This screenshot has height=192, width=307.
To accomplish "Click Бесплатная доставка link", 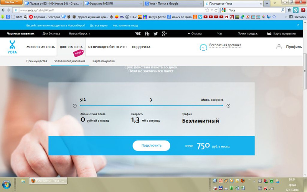I will click(225, 45).
